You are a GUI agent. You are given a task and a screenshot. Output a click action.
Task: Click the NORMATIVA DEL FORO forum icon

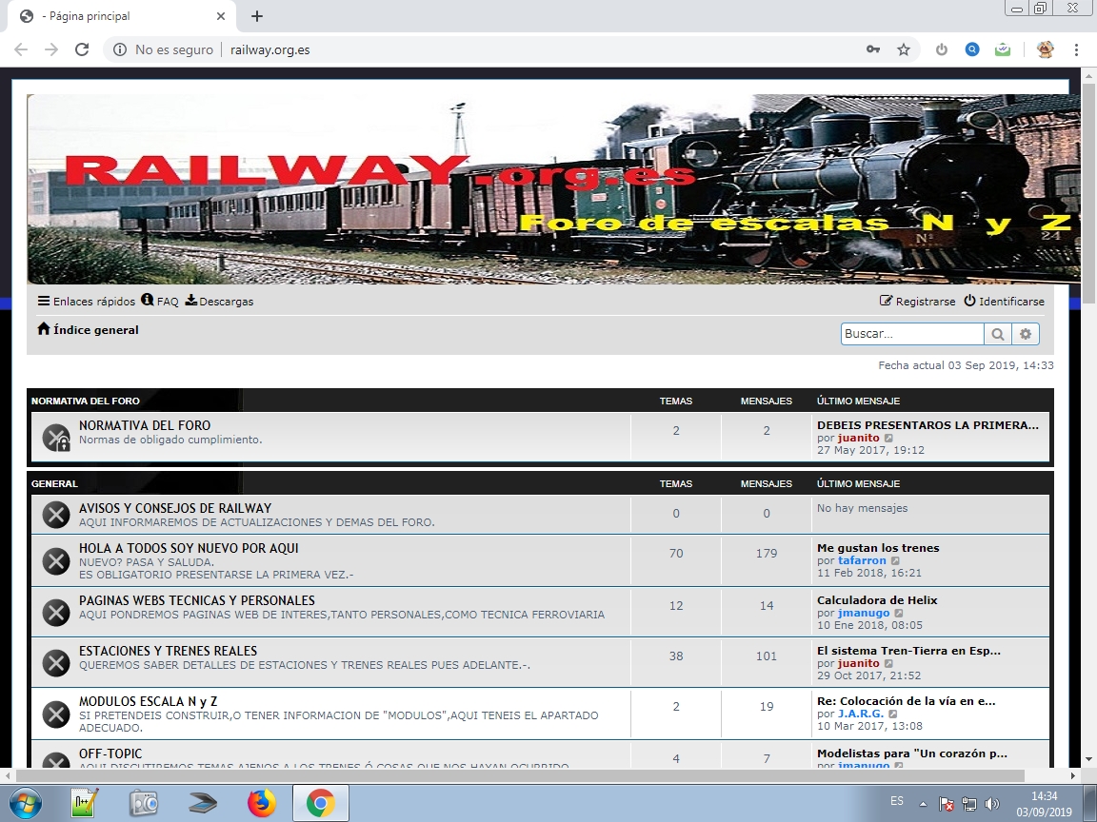(x=56, y=438)
